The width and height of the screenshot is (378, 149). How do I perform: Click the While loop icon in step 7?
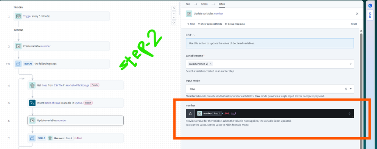coord(32,138)
